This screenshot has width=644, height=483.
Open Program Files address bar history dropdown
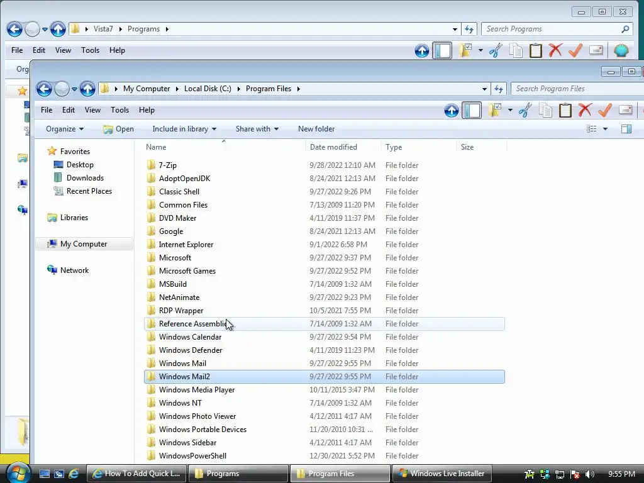coord(485,89)
